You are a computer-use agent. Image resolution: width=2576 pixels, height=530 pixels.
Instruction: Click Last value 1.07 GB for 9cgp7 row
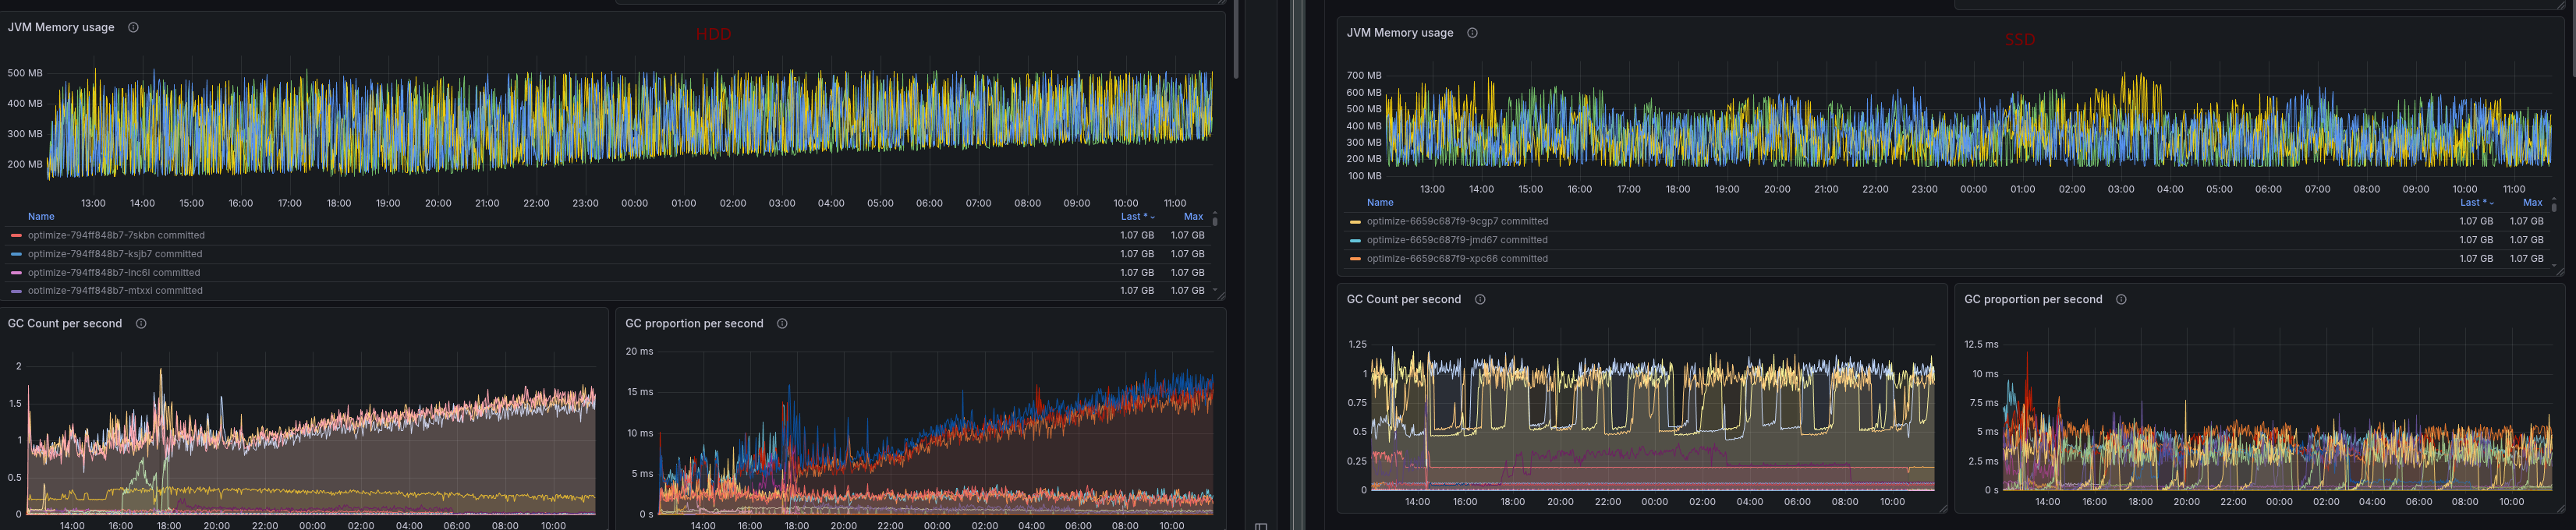[x=2476, y=221]
